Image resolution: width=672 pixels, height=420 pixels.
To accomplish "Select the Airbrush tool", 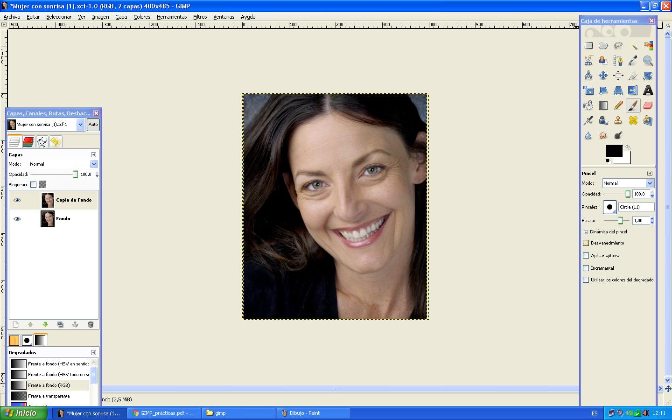I will (x=588, y=120).
